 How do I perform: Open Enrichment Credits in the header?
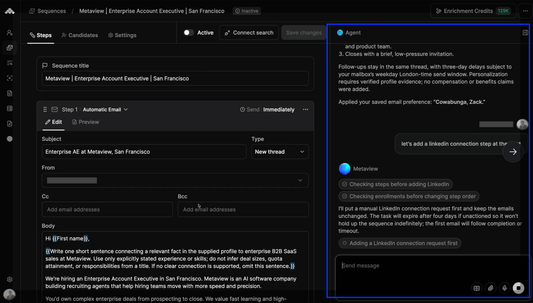(x=473, y=11)
